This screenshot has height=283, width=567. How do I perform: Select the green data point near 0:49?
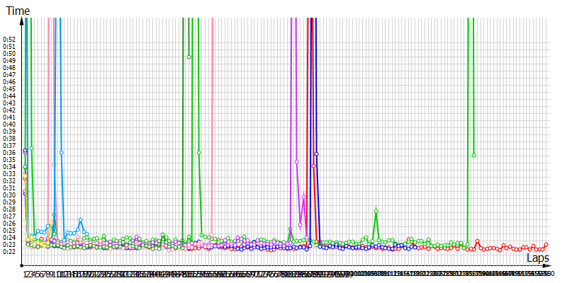pyautogui.click(x=189, y=57)
